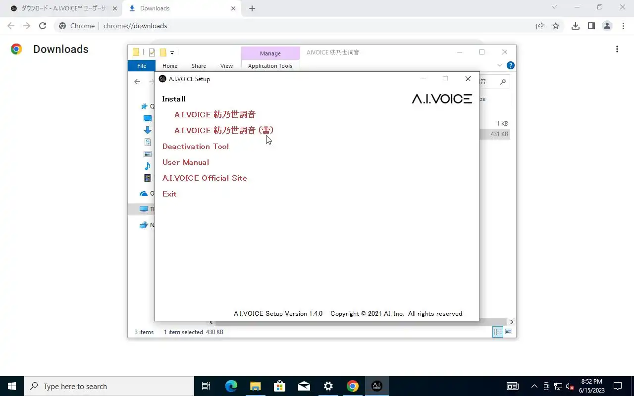Viewport: 634px width, 396px height.
Task: Open the notification center
Action: tap(618, 386)
